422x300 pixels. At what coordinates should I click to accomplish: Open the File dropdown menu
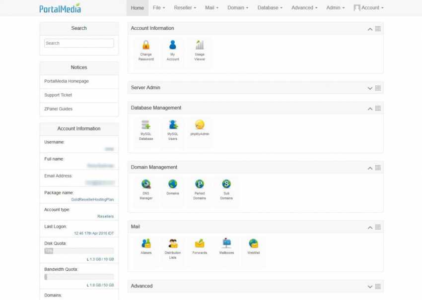[x=159, y=8]
